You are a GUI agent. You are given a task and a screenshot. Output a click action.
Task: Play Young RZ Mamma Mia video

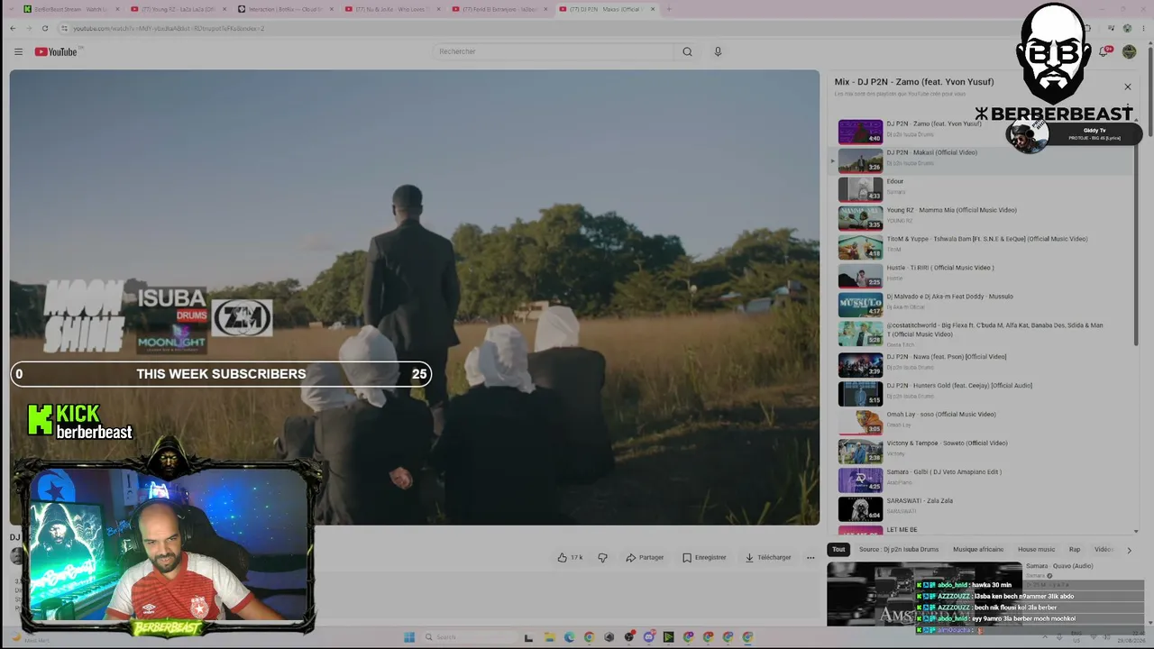tap(979, 218)
